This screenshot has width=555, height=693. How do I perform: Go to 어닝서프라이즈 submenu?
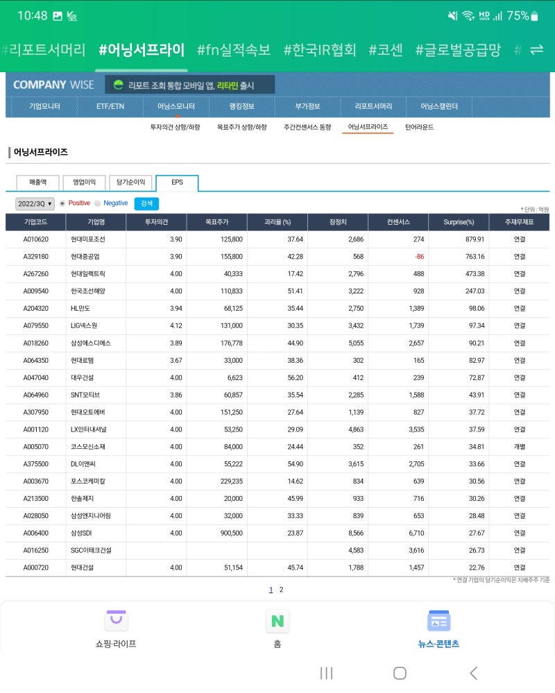coord(368,127)
